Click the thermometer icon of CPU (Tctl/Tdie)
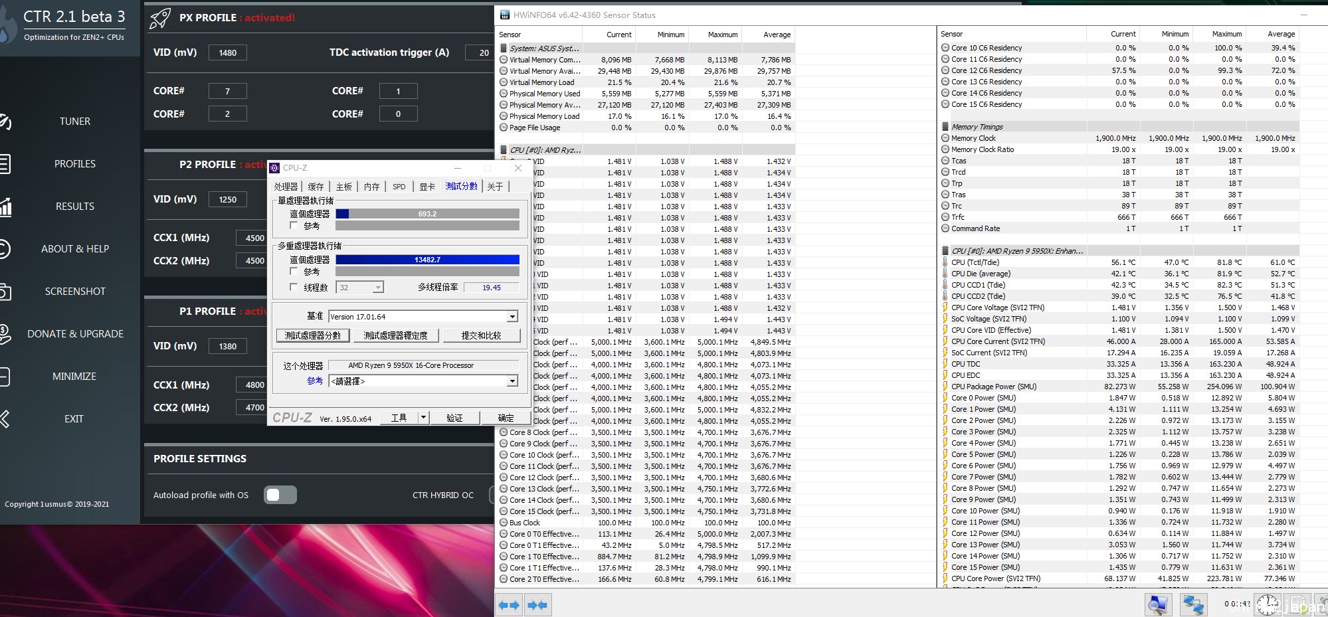 coord(945,262)
